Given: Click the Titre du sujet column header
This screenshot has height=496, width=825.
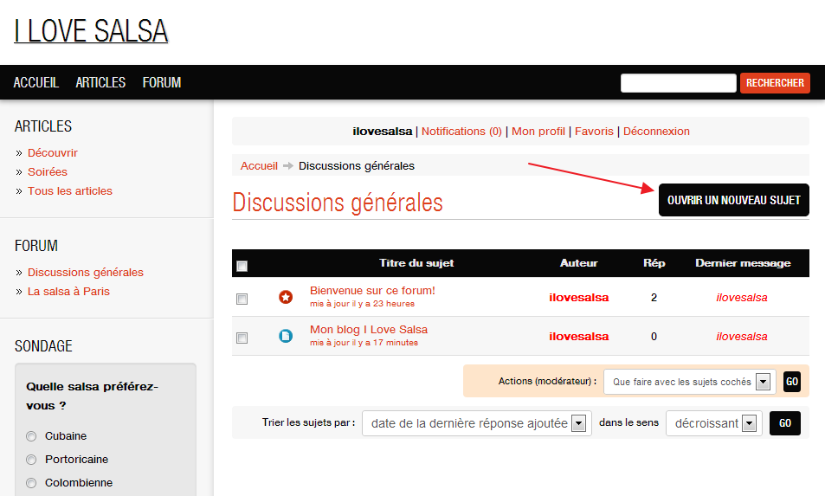Looking at the screenshot, I should (x=416, y=263).
